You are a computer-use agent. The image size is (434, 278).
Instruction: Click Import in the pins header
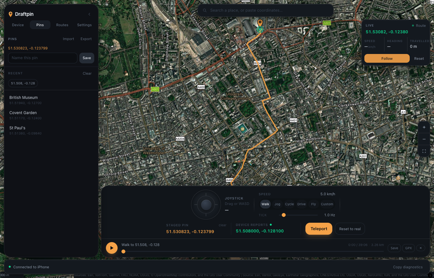point(68,39)
